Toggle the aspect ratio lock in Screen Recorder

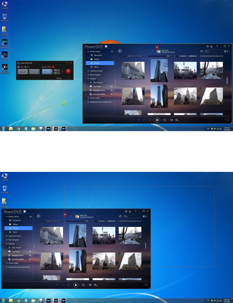[x=62, y=72]
